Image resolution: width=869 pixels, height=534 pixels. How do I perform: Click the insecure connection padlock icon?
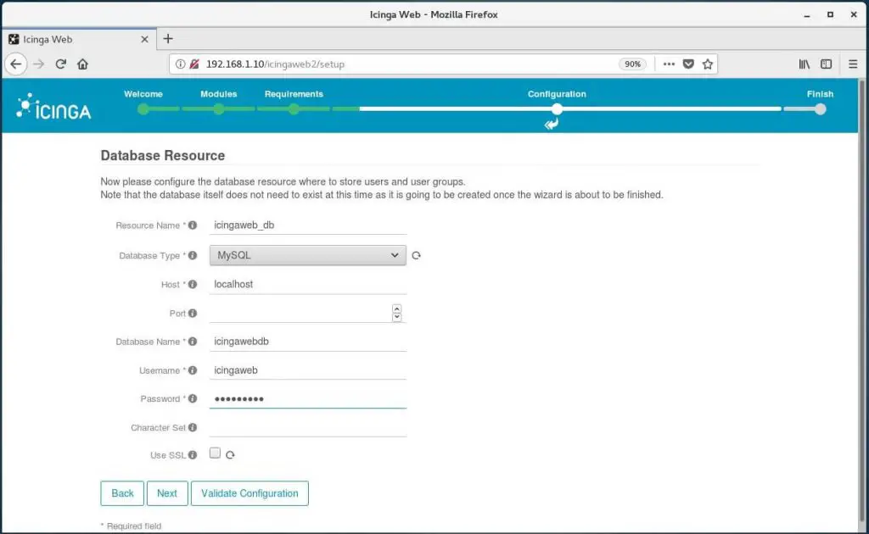click(x=194, y=64)
